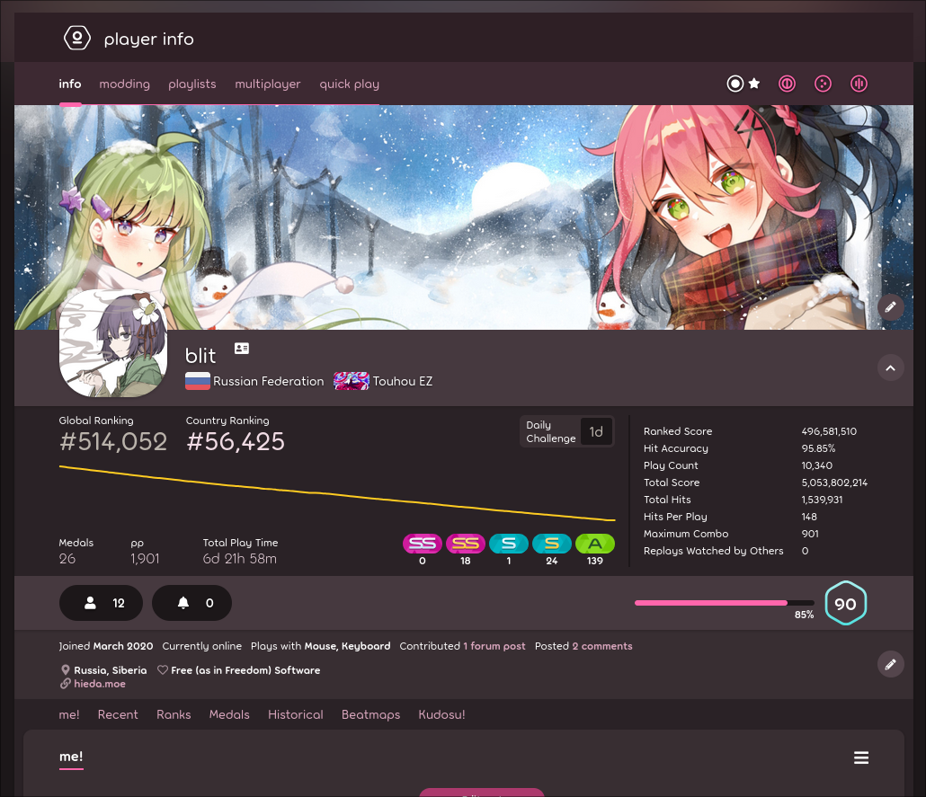Click the pencil icon beside the joined details

pyautogui.click(x=890, y=664)
